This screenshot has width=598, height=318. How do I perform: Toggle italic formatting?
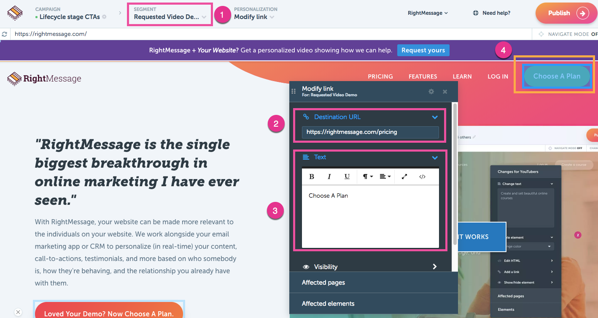(329, 177)
